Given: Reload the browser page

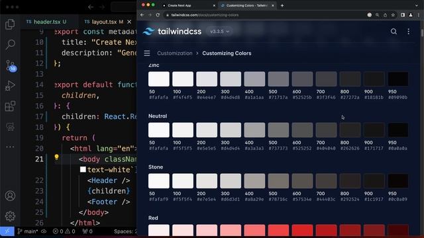Looking at the screenshot, I should click(158, 15).
